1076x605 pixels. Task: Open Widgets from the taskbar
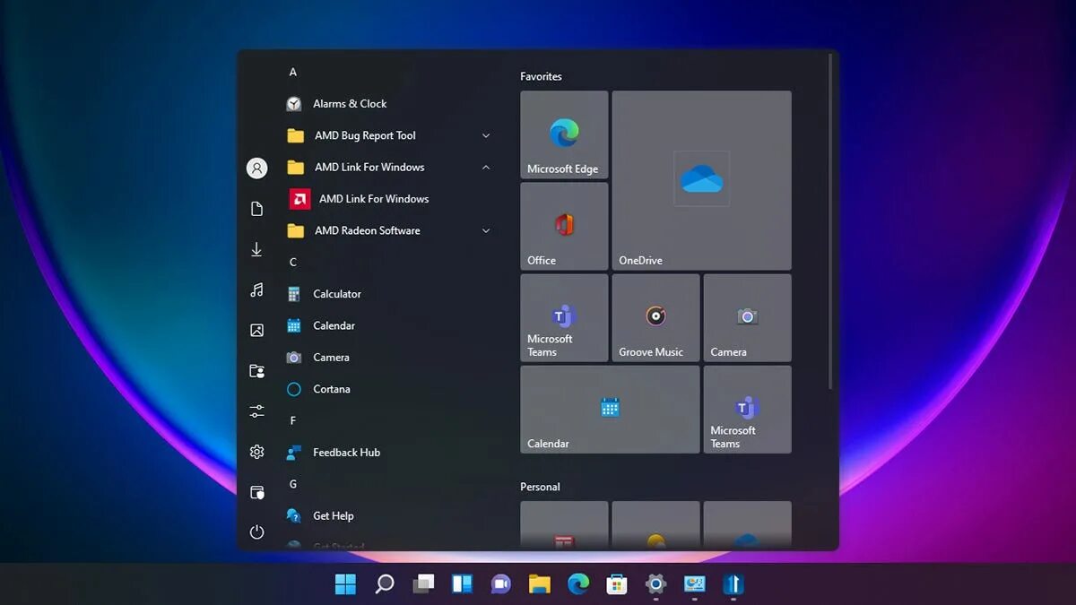pos(462,584)
